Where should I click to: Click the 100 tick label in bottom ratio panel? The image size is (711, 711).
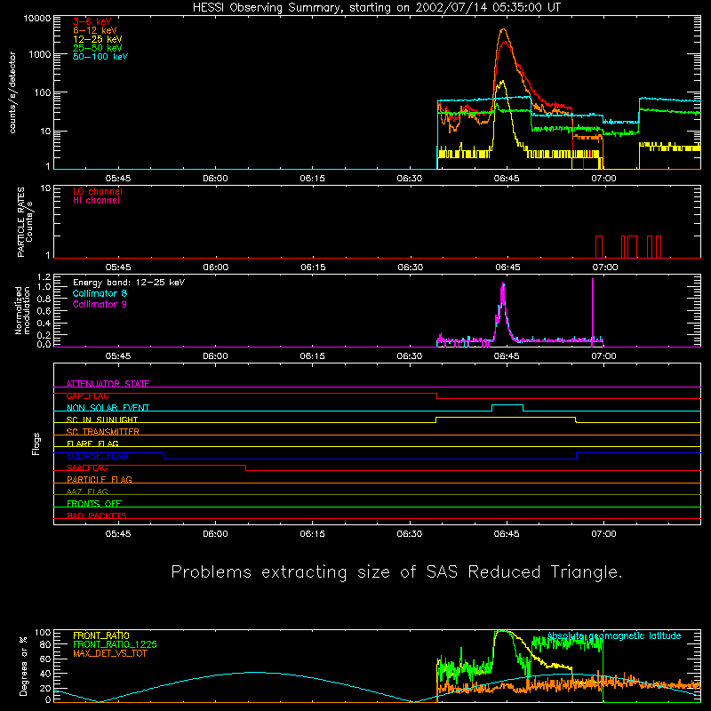[42, 632]
